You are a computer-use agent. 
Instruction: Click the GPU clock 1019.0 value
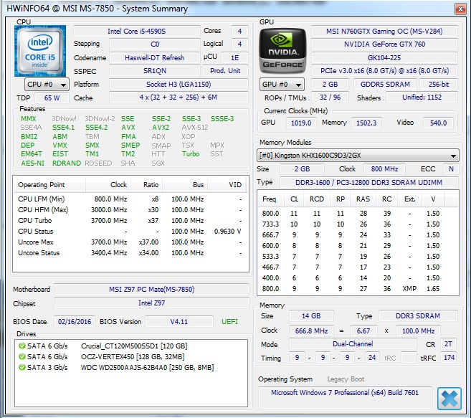(x=301, y=123)
